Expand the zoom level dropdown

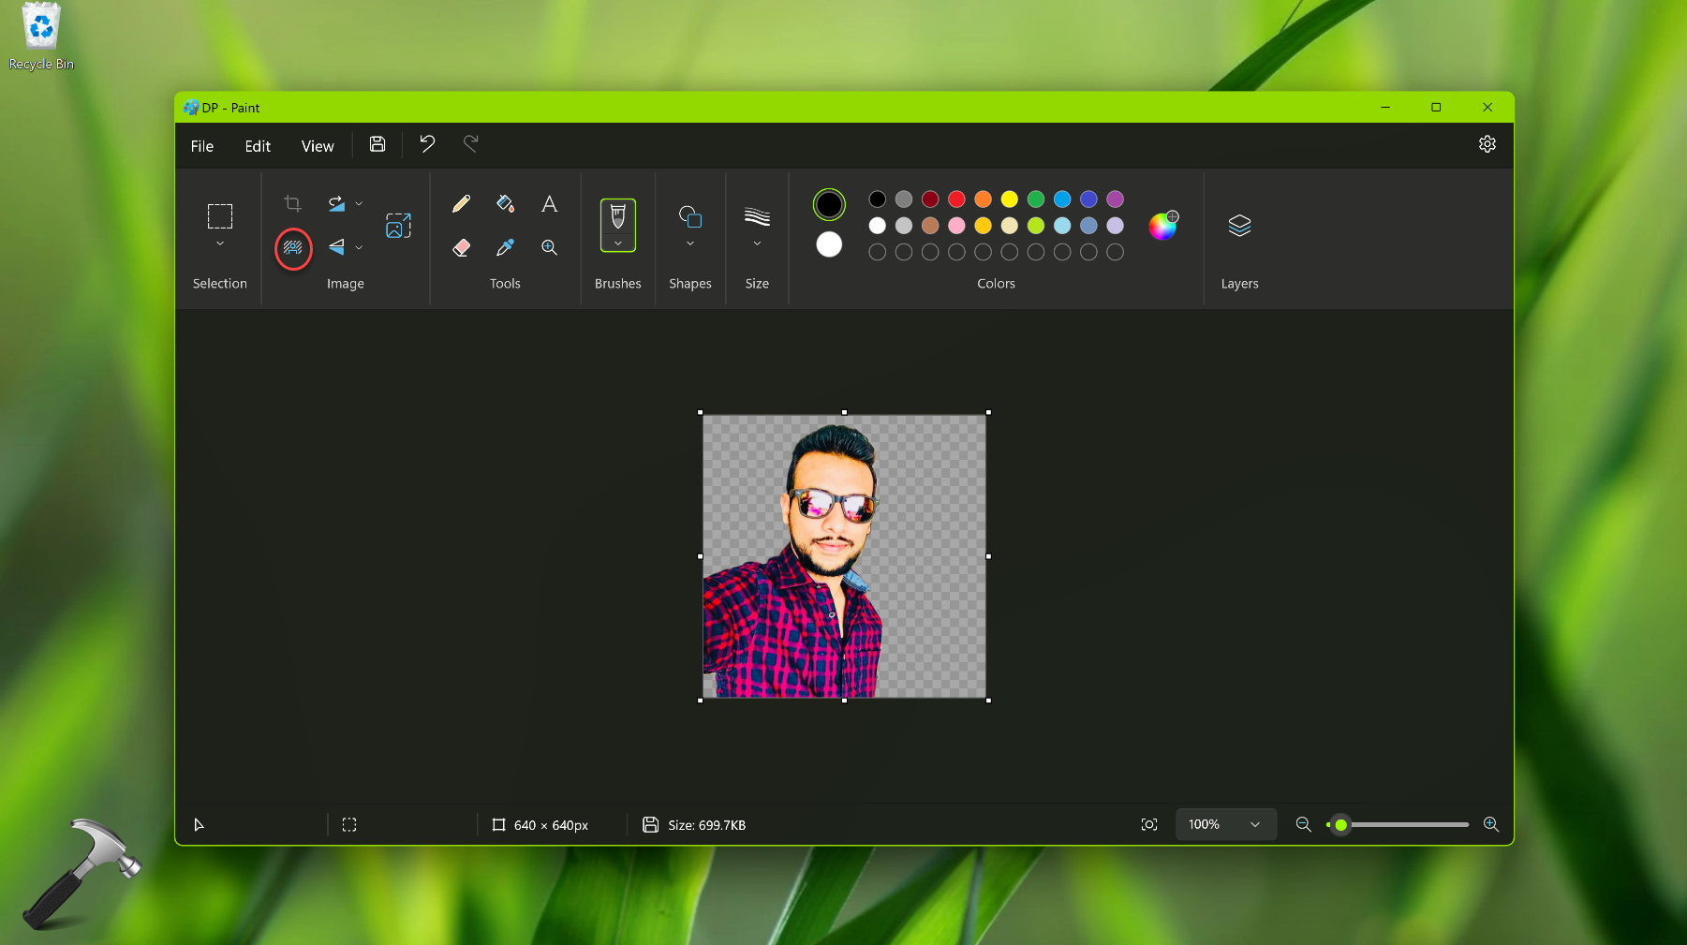pyautogui.click(x=1255, y=824)
